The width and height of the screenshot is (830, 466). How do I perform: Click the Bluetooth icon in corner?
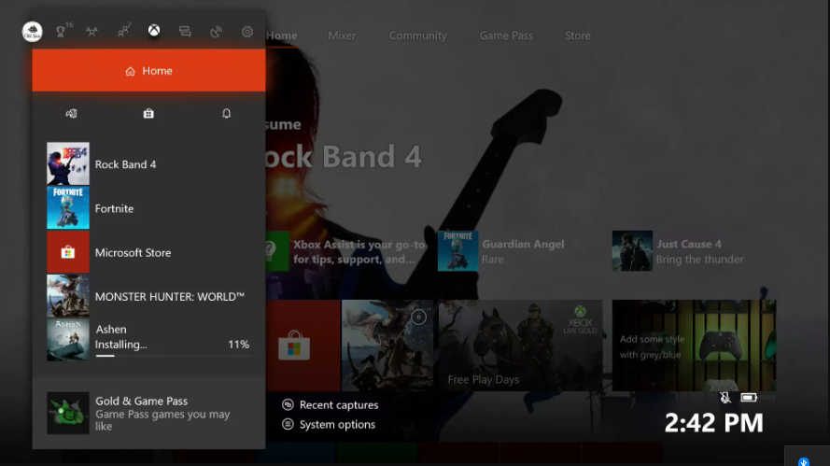coord(804,461)
